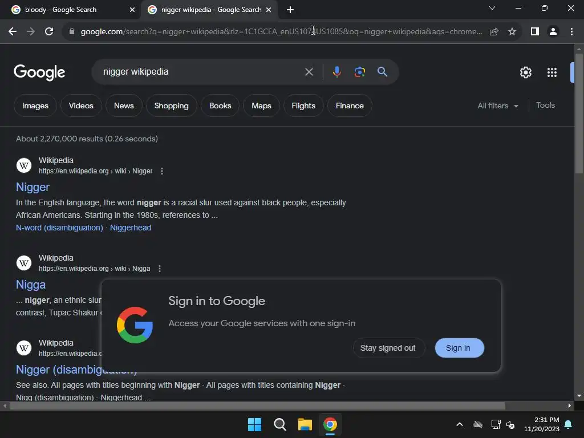Open Windows taskbar Search

[x=279, y=424]
